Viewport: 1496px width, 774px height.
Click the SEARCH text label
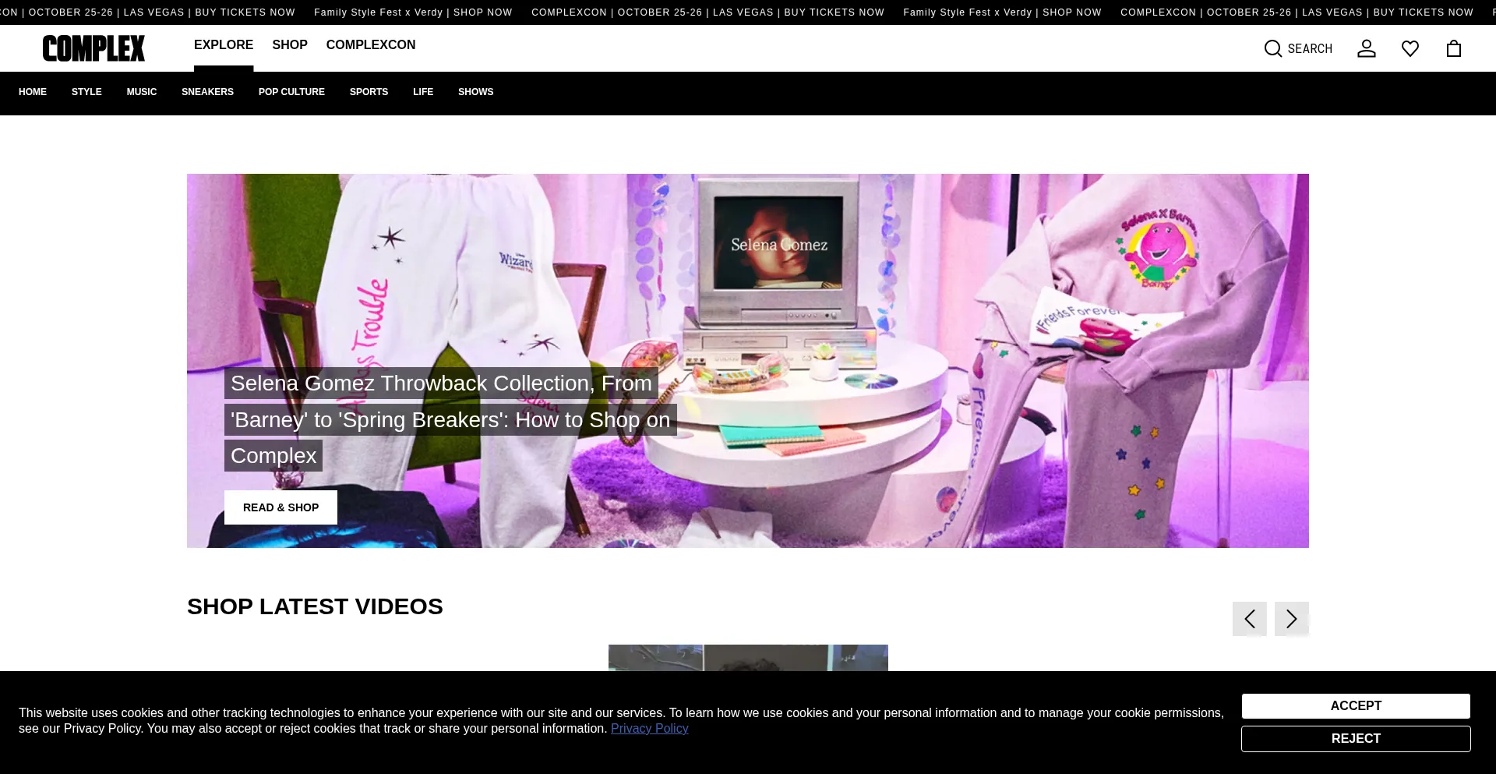click(x=1310, y=49)
